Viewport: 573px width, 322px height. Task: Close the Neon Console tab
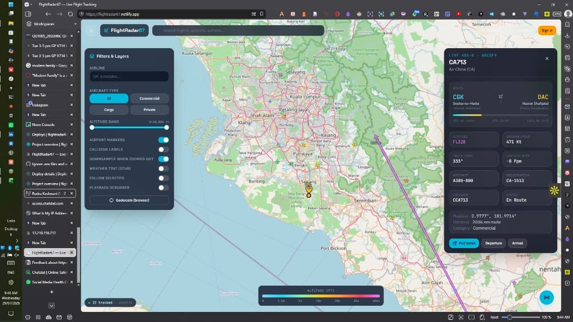pyautogui.click(x=72, y=124)
